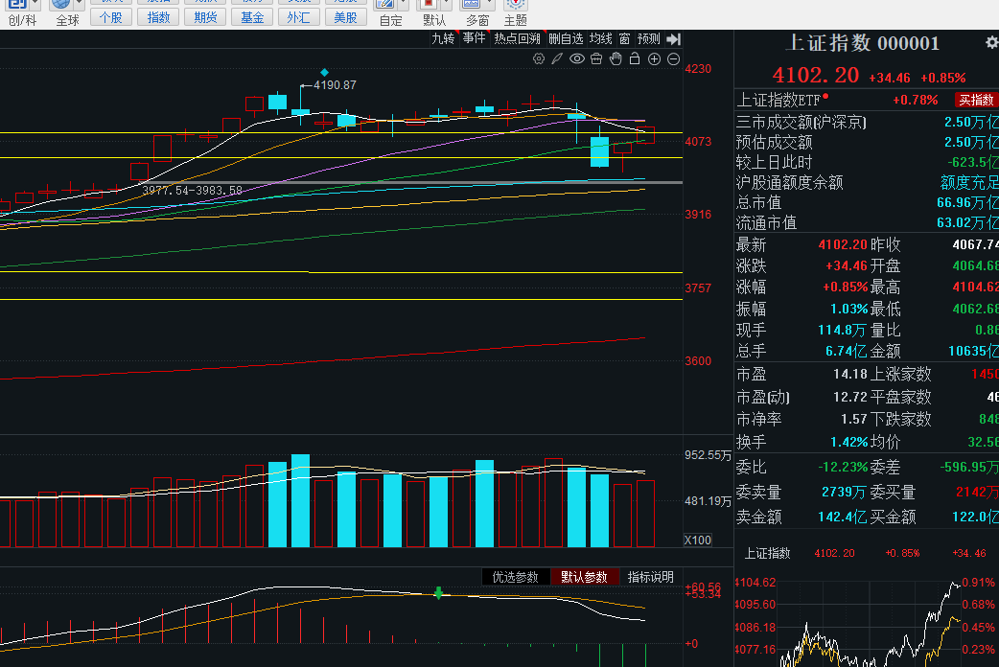Viewport: 999px width, 667px height.
Task: Click the 委比 -12.23% value
Action: [843, 467]
